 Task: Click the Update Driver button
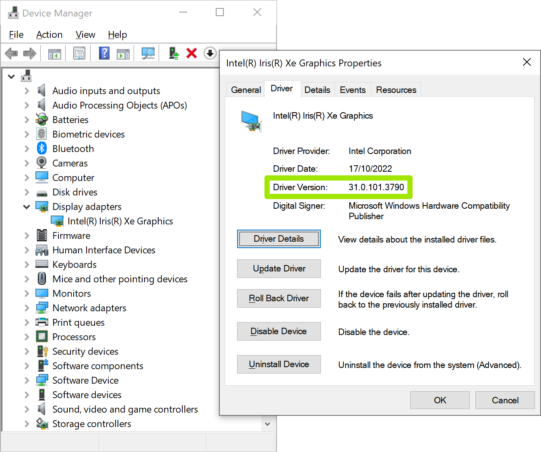point(279,269)
